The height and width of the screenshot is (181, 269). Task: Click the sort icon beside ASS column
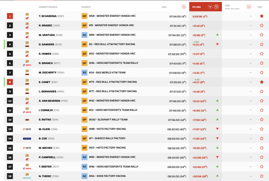click(249, 7)
